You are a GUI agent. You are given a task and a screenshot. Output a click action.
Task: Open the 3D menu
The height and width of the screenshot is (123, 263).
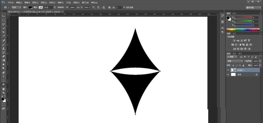coord(68,3)
